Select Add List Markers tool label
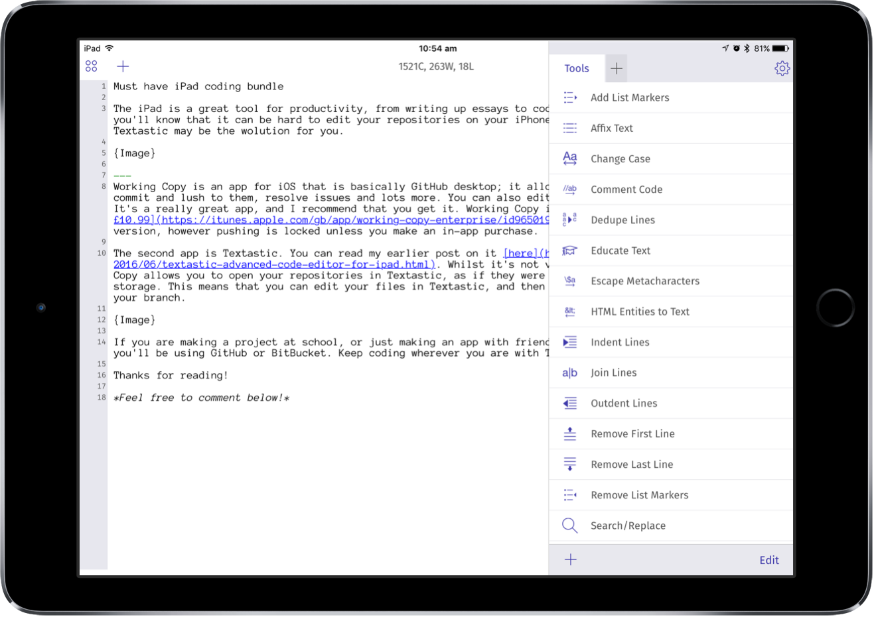 tap(630, 97)
